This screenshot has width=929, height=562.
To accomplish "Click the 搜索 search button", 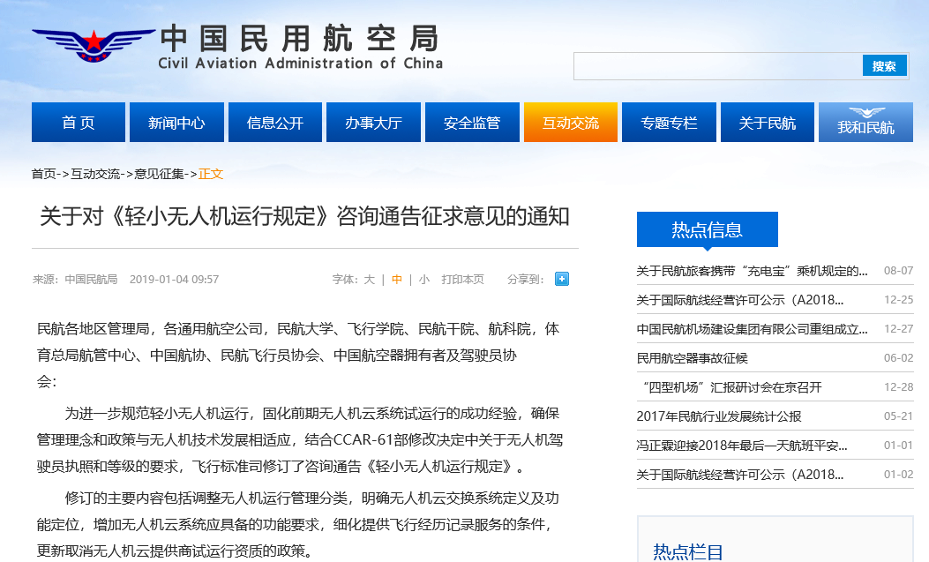I will 884,65.
